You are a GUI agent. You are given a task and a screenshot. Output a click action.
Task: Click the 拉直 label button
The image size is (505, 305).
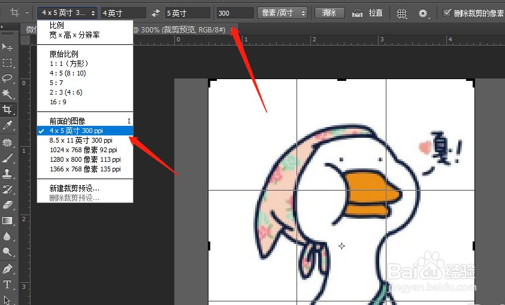(x=376, y=13)
